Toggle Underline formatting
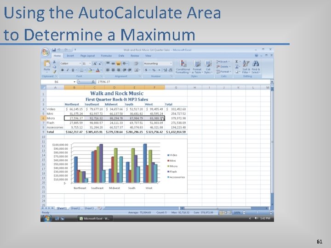Screen dimensions: 331x248 tap(73, 70)
